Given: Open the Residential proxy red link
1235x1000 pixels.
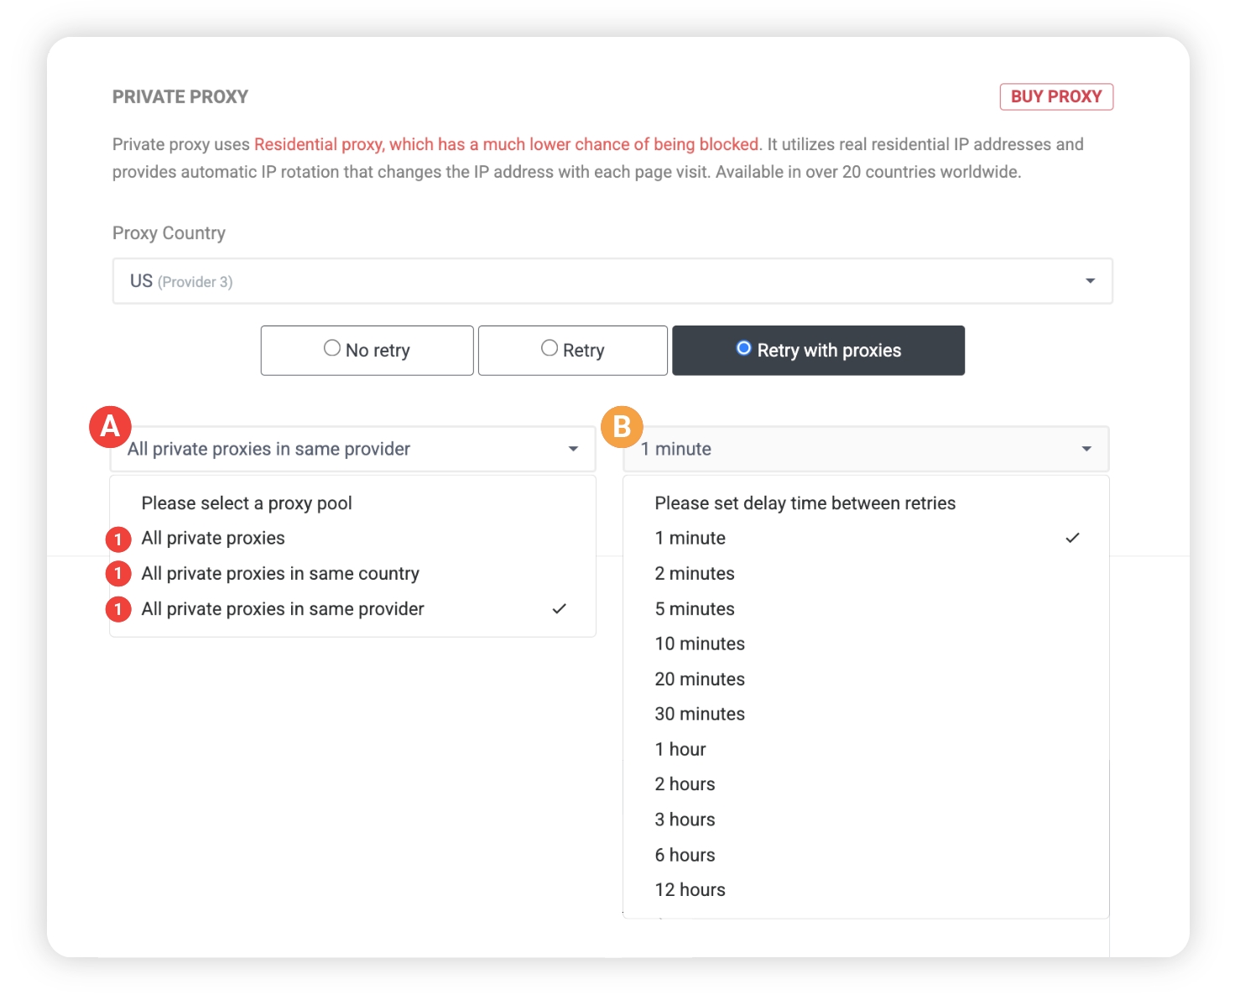Looking at the screenshot, I should pos(507,144).
